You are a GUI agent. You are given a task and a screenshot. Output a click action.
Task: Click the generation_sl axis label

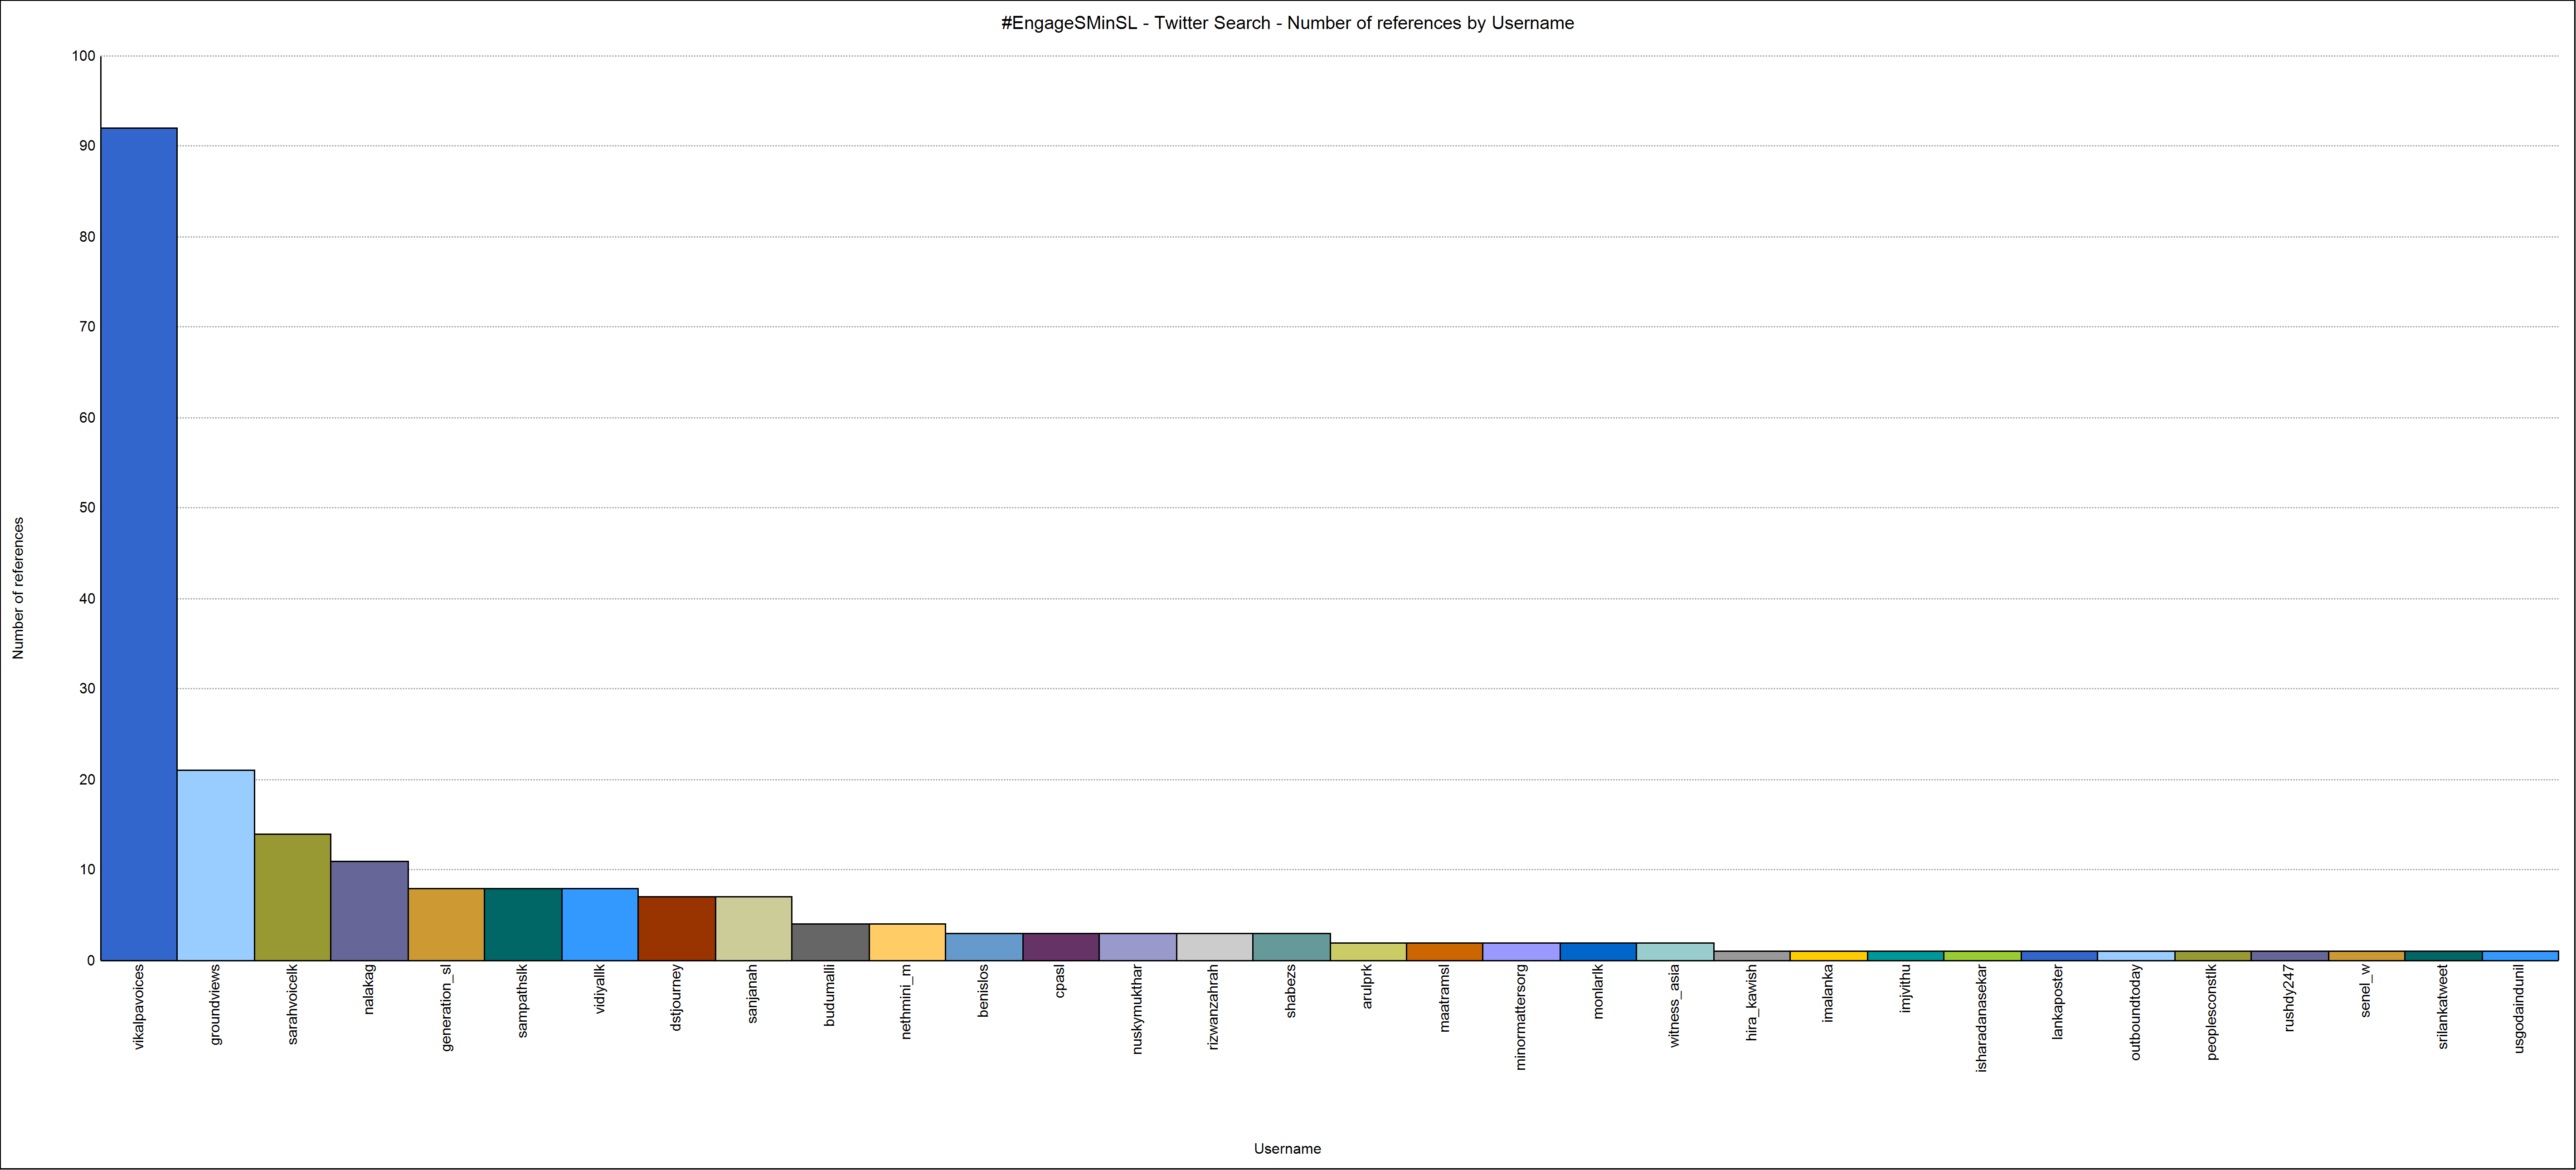[447, 1008]
